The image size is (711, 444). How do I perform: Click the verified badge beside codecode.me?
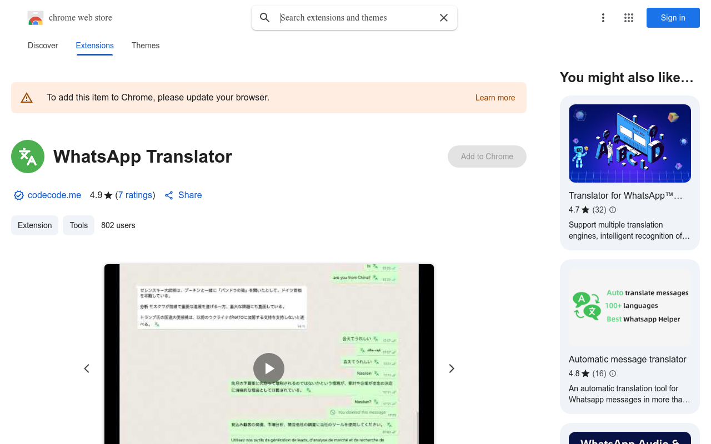tap(19, 195)
